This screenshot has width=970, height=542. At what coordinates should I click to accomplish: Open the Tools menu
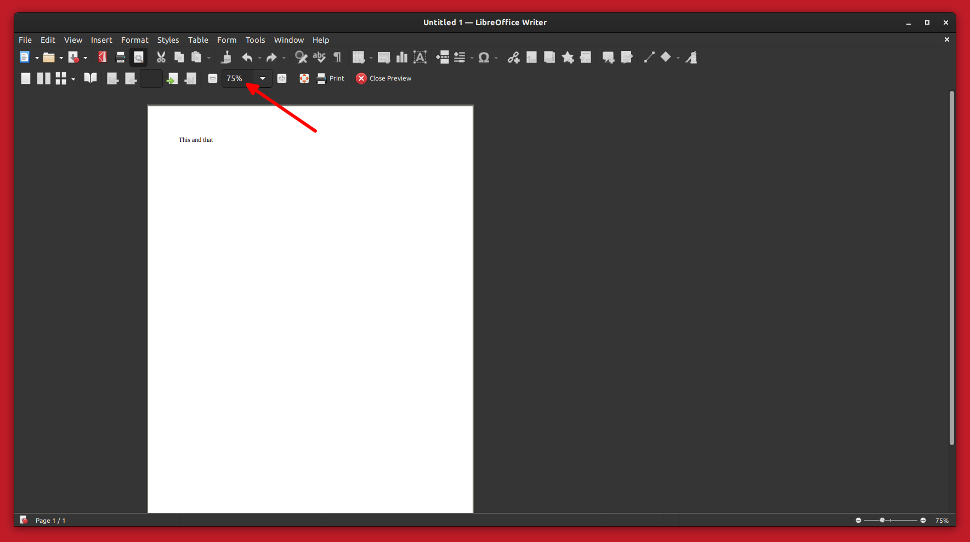255,40
